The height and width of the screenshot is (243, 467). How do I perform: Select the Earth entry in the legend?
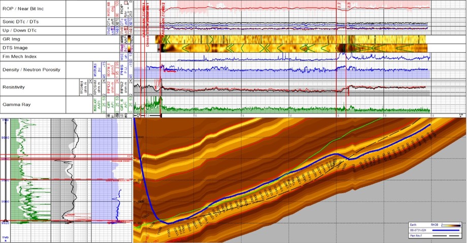click(x=413, y=225)
